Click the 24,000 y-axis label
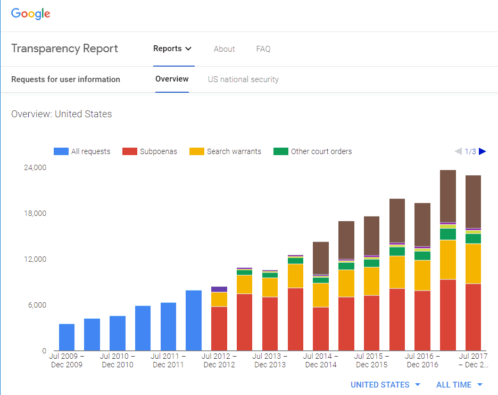The width and height of the screenshot is (498, 395). tap(35, 167)
